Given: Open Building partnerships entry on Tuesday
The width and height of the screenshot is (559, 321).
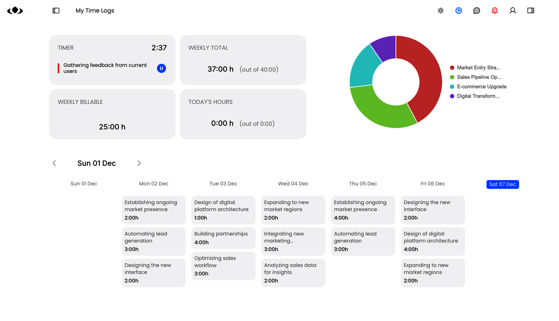Looking at the screenshot, I should (x=223, y=238).
